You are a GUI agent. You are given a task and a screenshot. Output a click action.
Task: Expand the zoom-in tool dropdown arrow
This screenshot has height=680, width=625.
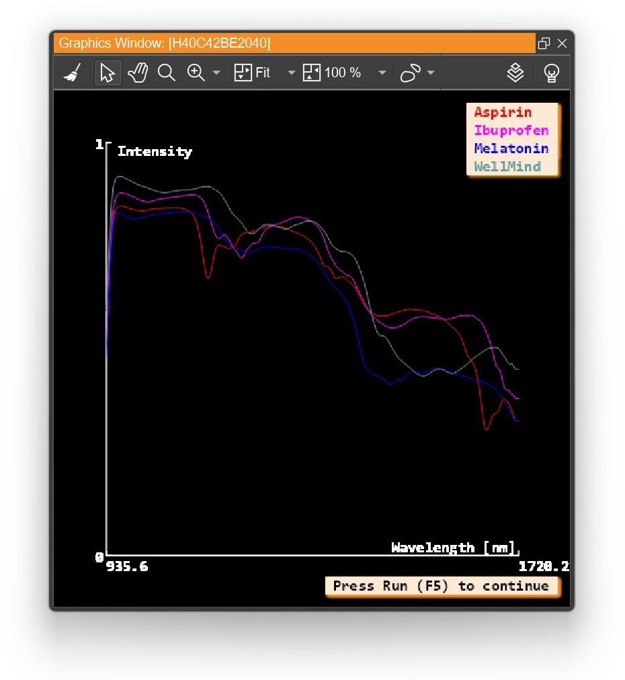[216, 73]
